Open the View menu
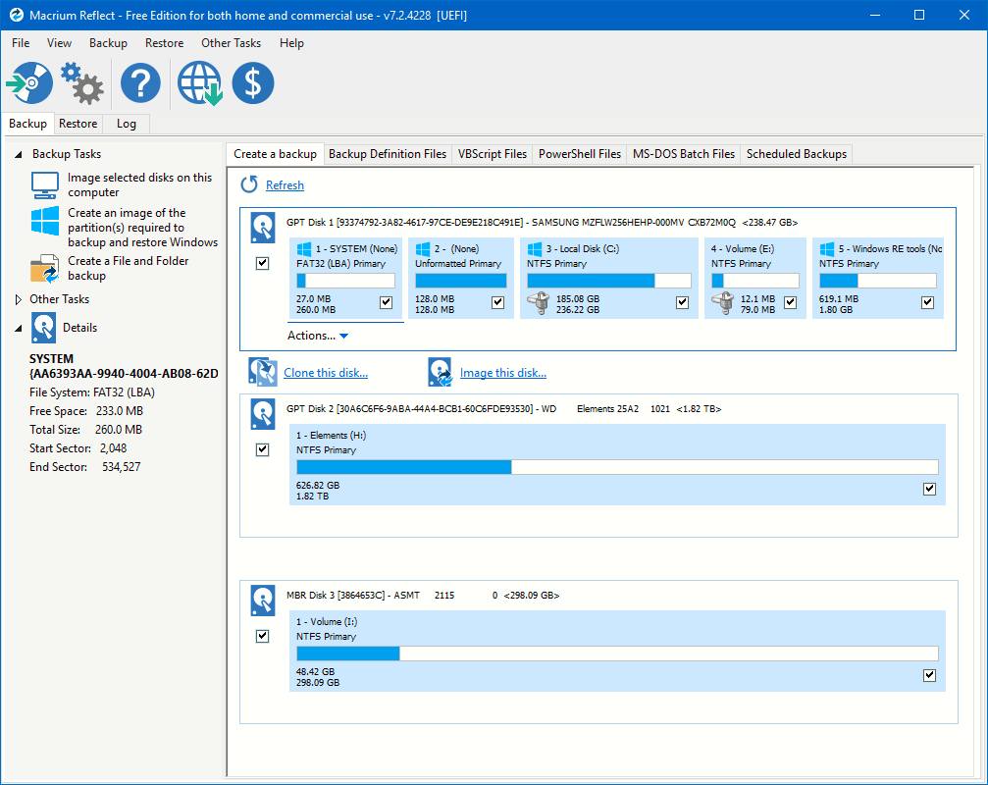 pyautogui.click(x=59, y=43)
